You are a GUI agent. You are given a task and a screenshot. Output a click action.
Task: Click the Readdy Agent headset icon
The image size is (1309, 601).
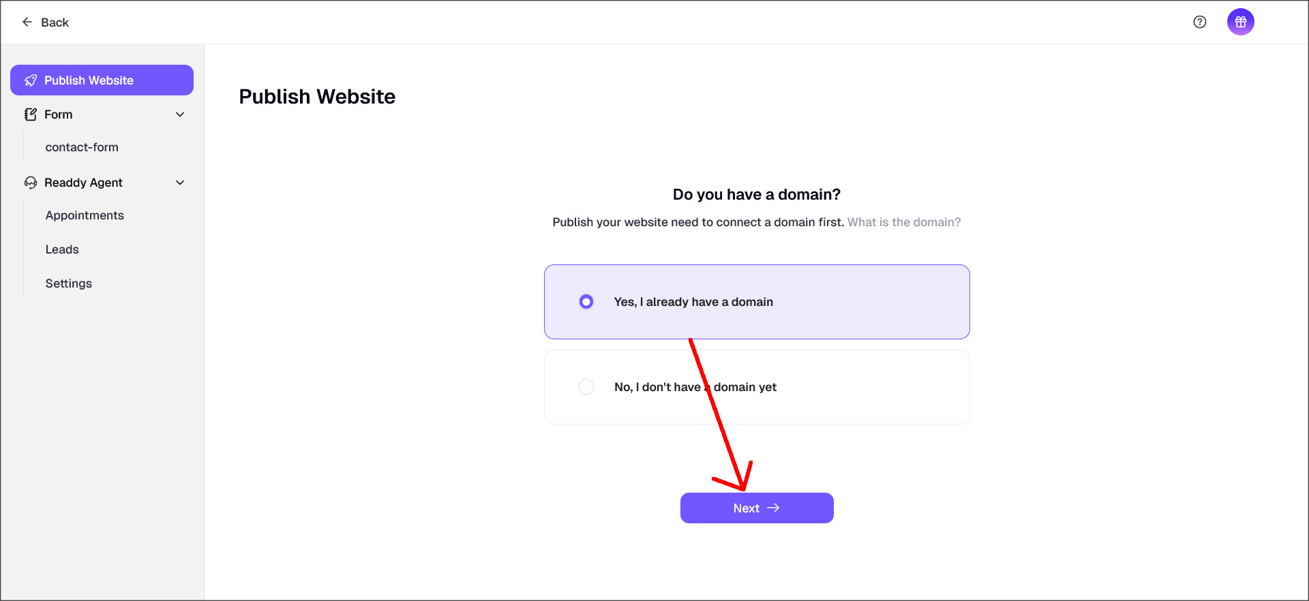[x=30, y=183]
